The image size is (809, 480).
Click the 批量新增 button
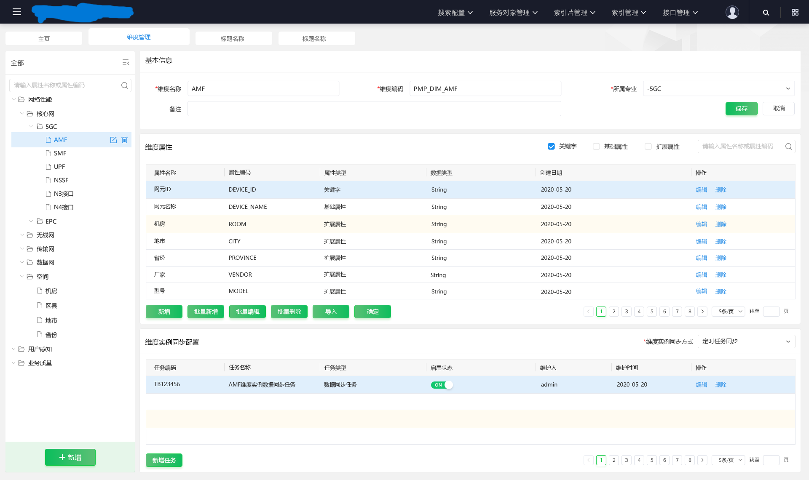click(x=206, y=312)
